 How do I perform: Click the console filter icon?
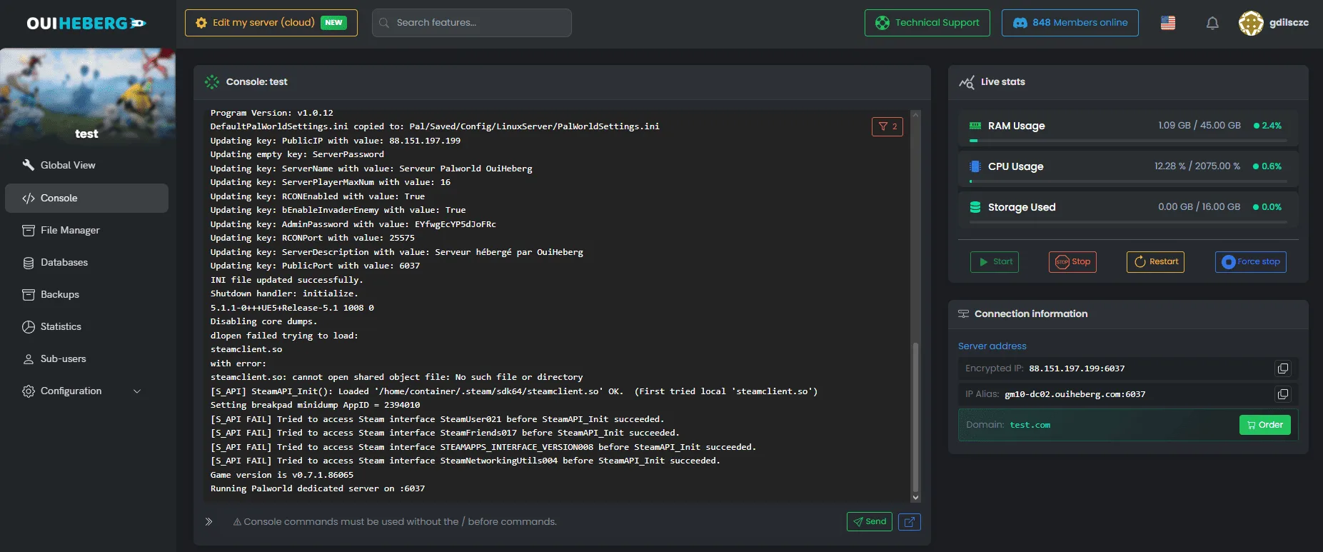[x=887, y=126]
